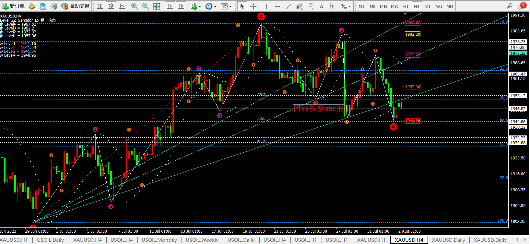The height and width of the screenshot is (244, 530).
Task: Select the equidistant channel tool
Action: point(300,6)
